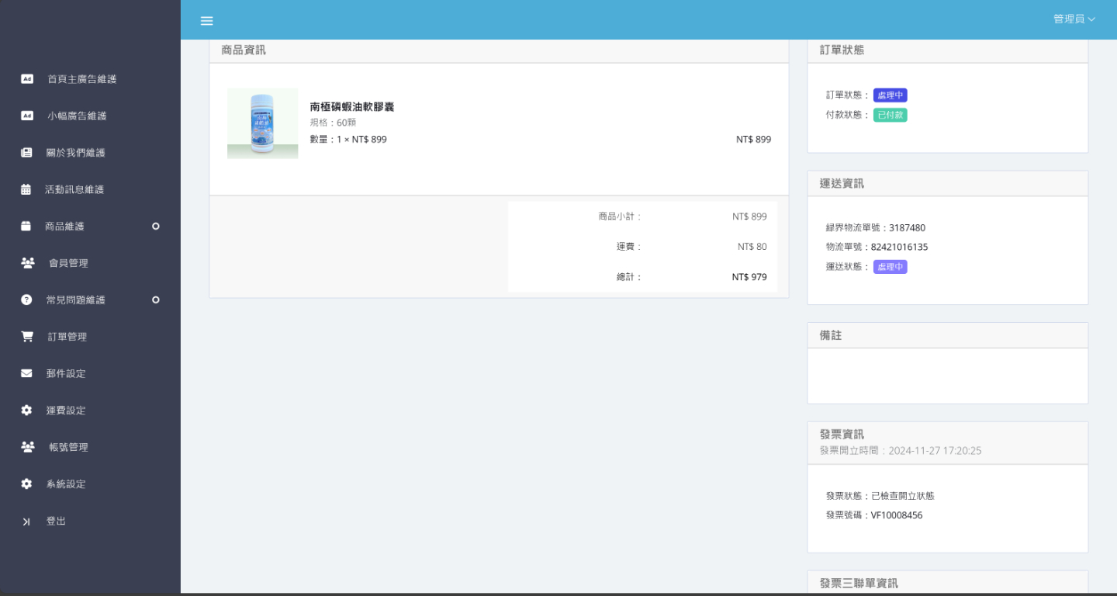Click the 南極磷蝦油軟膠囊 product name
1117x596 pixels.
click(352, 107)
